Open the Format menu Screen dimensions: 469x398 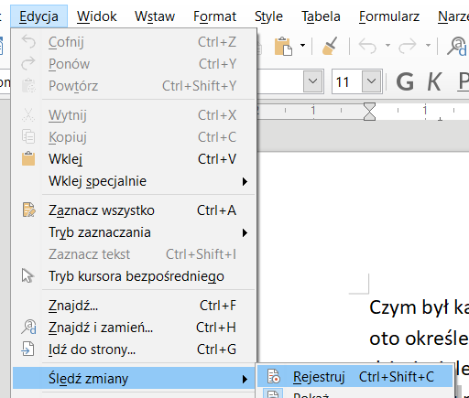tap(214, 16)
